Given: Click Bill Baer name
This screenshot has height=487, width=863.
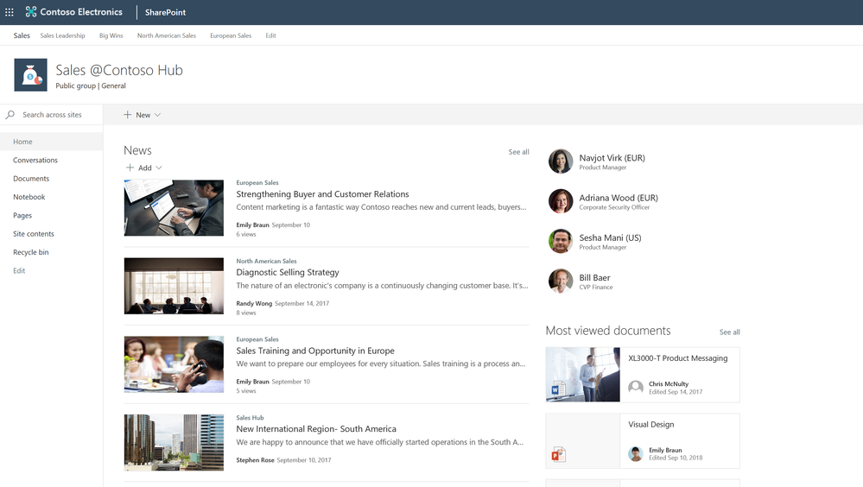Looking at the screenshot, I should point(594,277).
